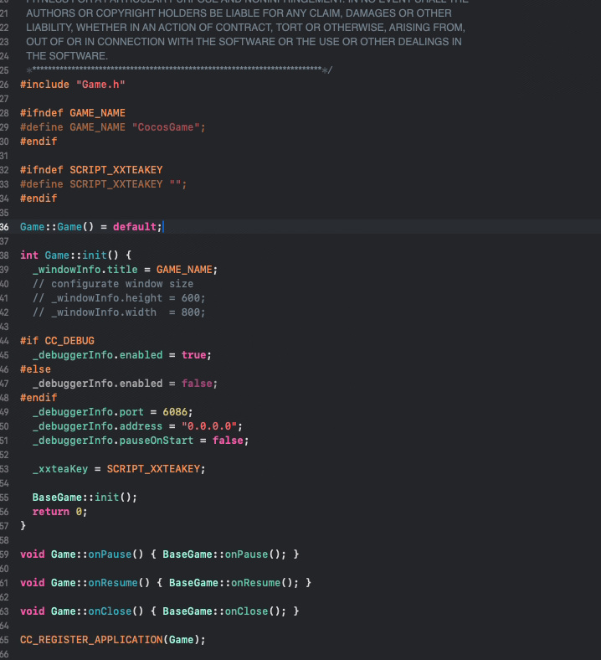Click commented '_windowInfo.height = 600' line
This screenshot has height=660, width=601.
119,298
